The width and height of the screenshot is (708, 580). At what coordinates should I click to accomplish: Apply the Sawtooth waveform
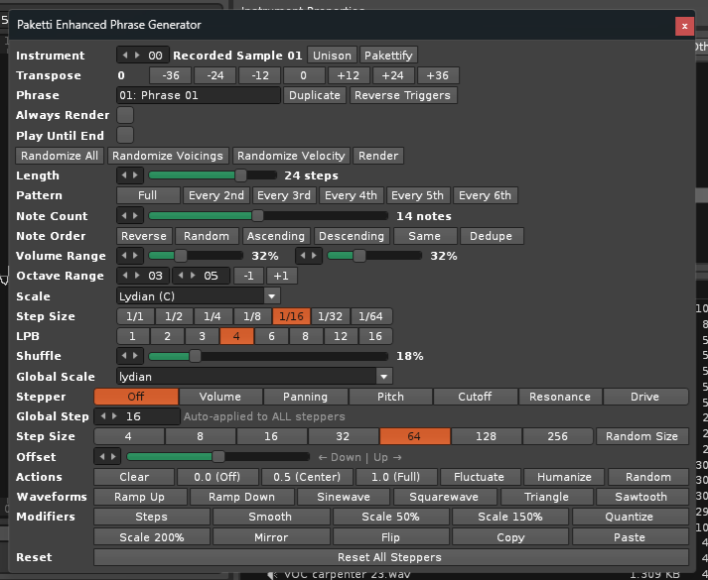click(x=641, y=497)
